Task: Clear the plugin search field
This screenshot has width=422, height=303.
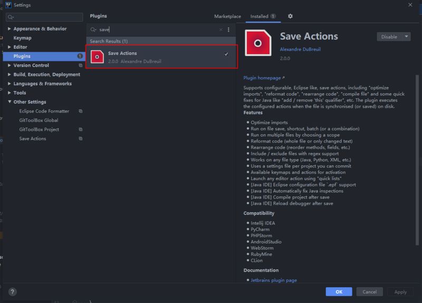Action: [x=220, y=30]
